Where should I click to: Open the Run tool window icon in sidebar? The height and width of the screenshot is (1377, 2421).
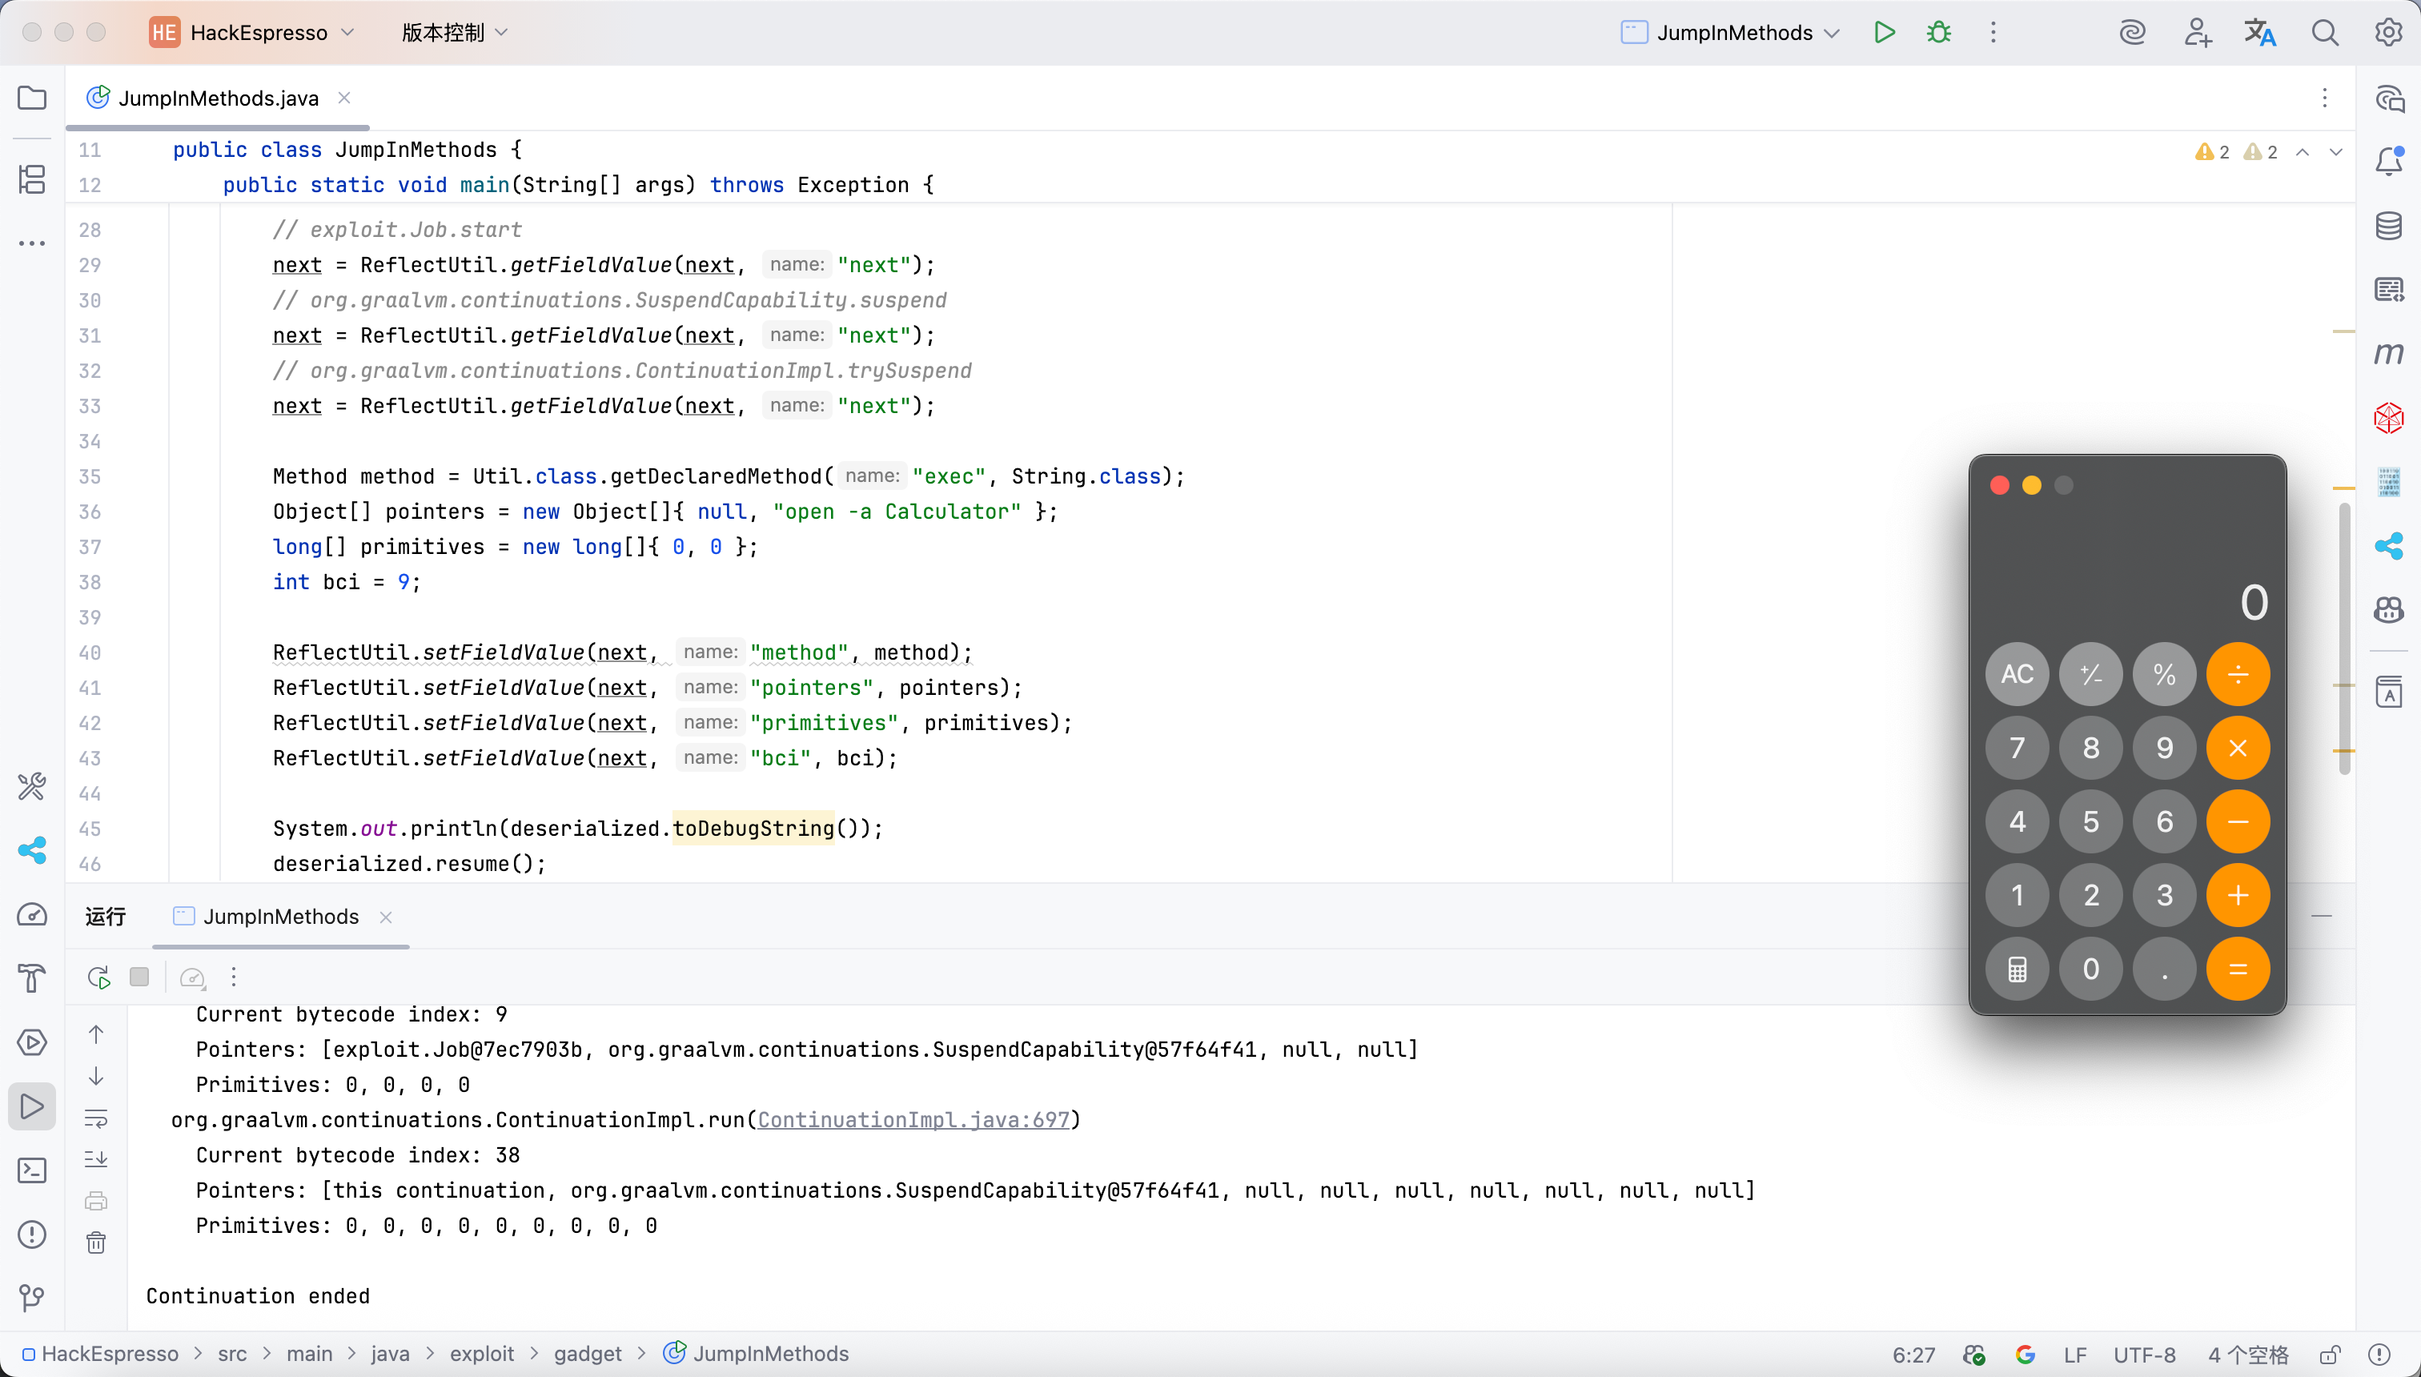click(x=32, y=1106)
